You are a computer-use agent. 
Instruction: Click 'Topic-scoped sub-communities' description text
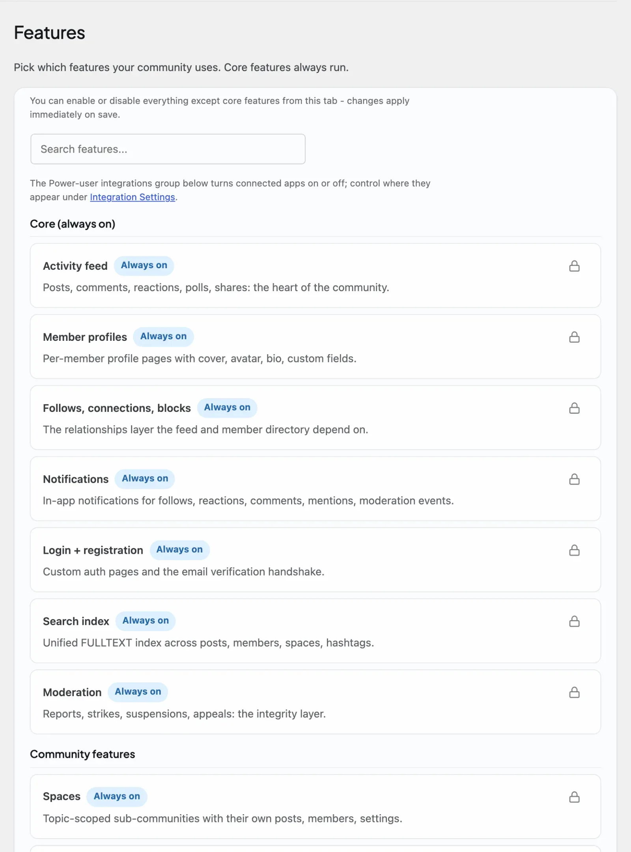222,818
